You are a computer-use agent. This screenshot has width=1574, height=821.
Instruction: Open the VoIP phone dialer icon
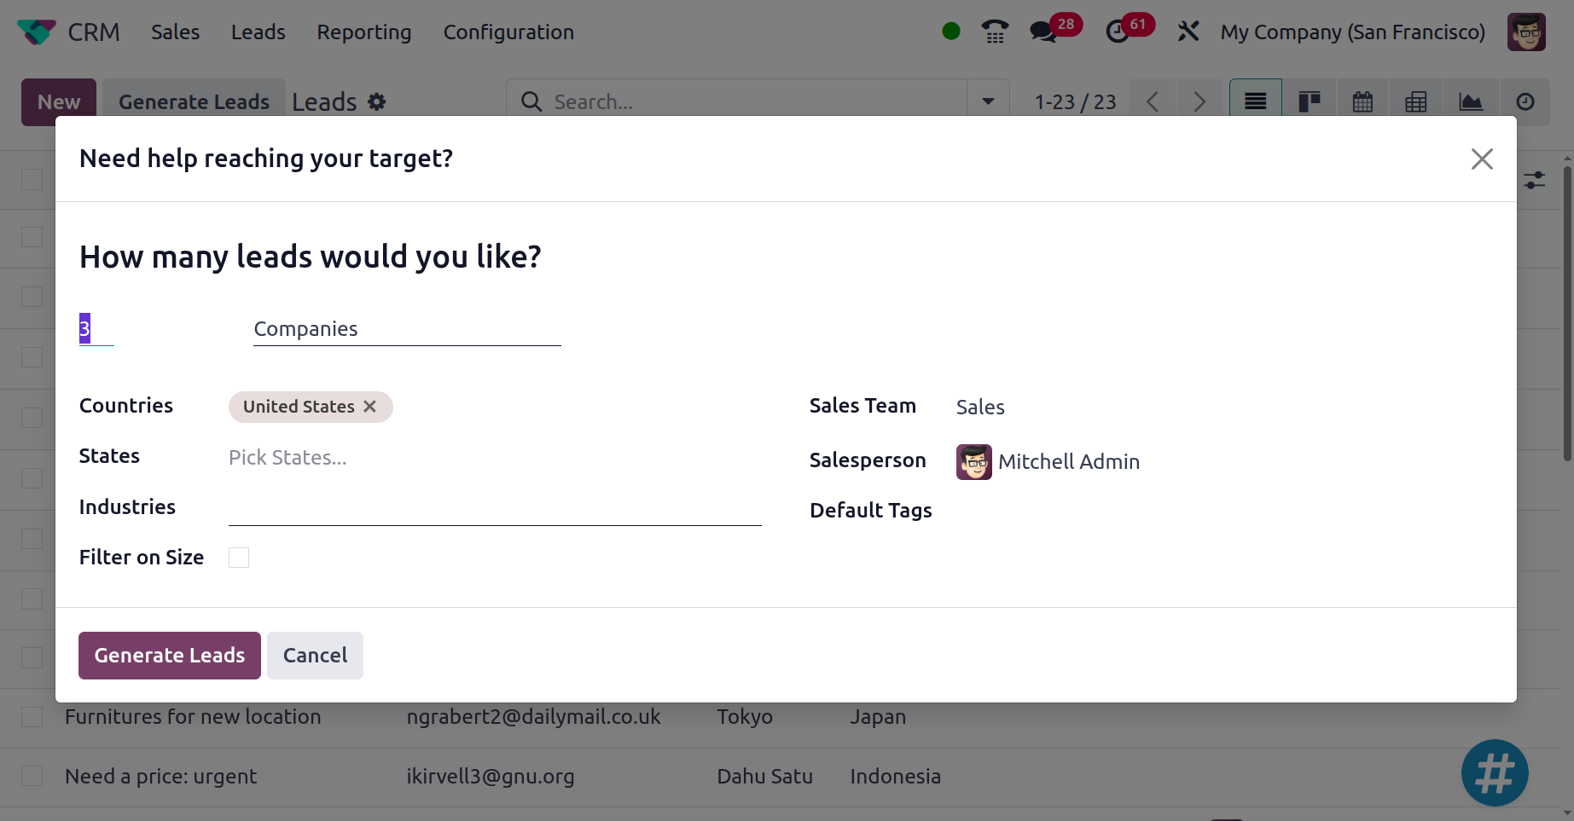(x=995, y=32)
